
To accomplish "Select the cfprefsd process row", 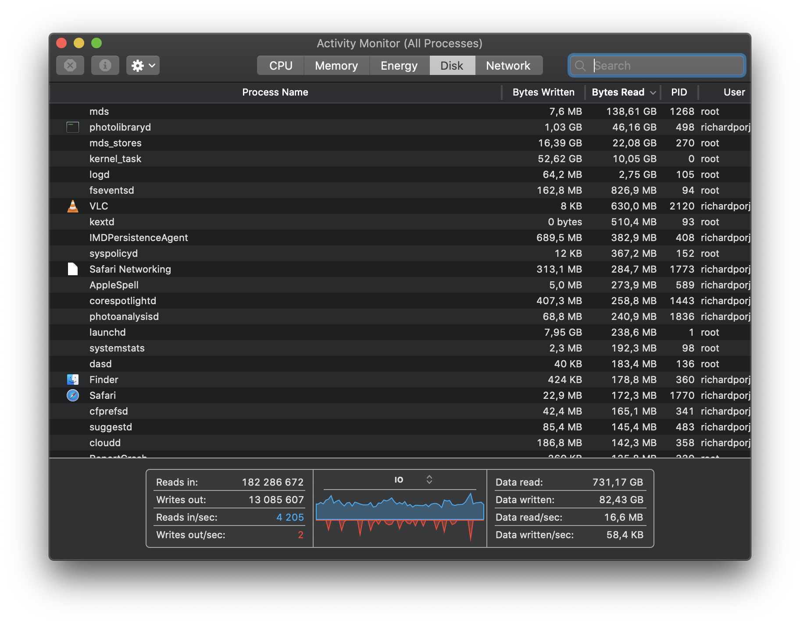I will click(400, 411).
